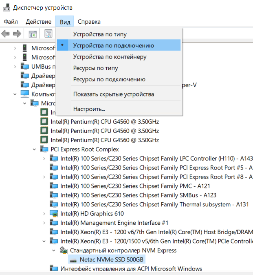This screenshot has width=253, height=275.
Task: Open the Действие menu
Action: tap(38, 21)
